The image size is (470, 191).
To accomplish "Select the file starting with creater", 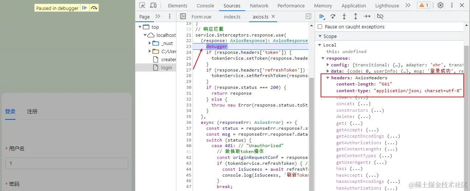I will pos(168,59).
